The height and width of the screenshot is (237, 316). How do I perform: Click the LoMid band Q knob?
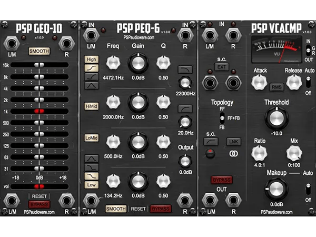click(163, 142)
